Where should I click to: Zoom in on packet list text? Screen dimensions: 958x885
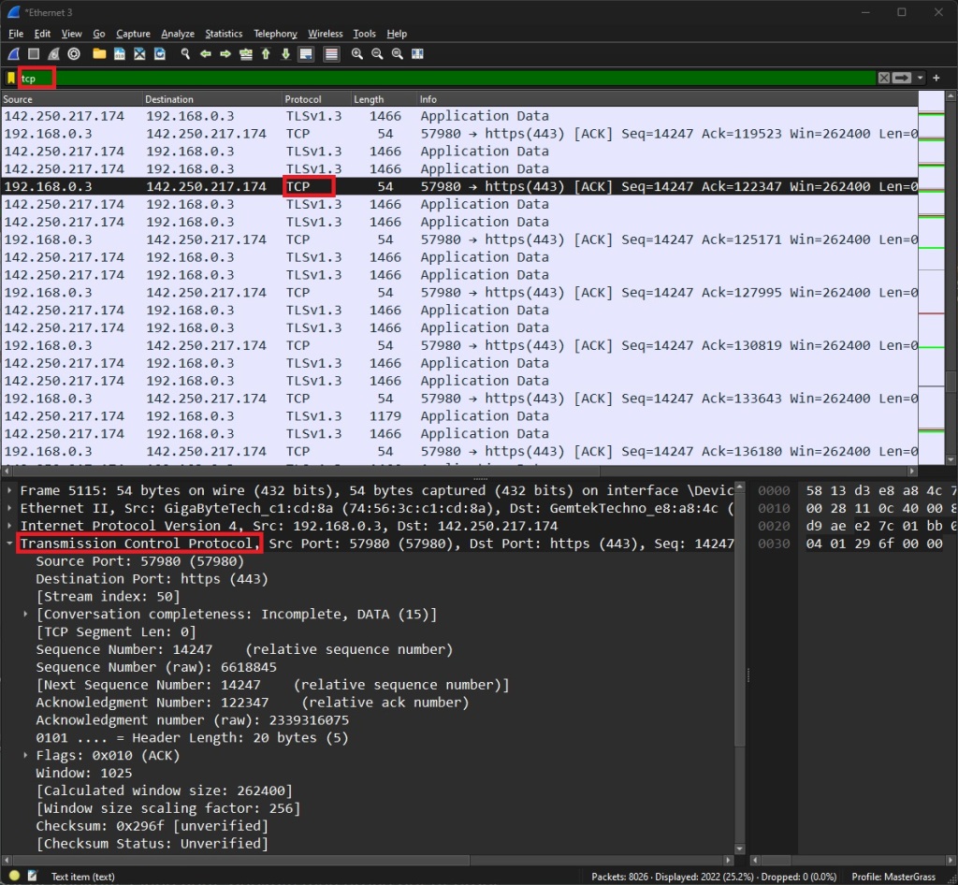pos(357,54)
